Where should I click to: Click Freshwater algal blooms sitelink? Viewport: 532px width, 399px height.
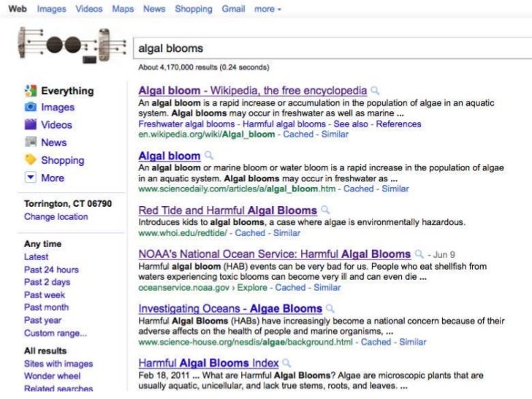click(x=186, y=123)
